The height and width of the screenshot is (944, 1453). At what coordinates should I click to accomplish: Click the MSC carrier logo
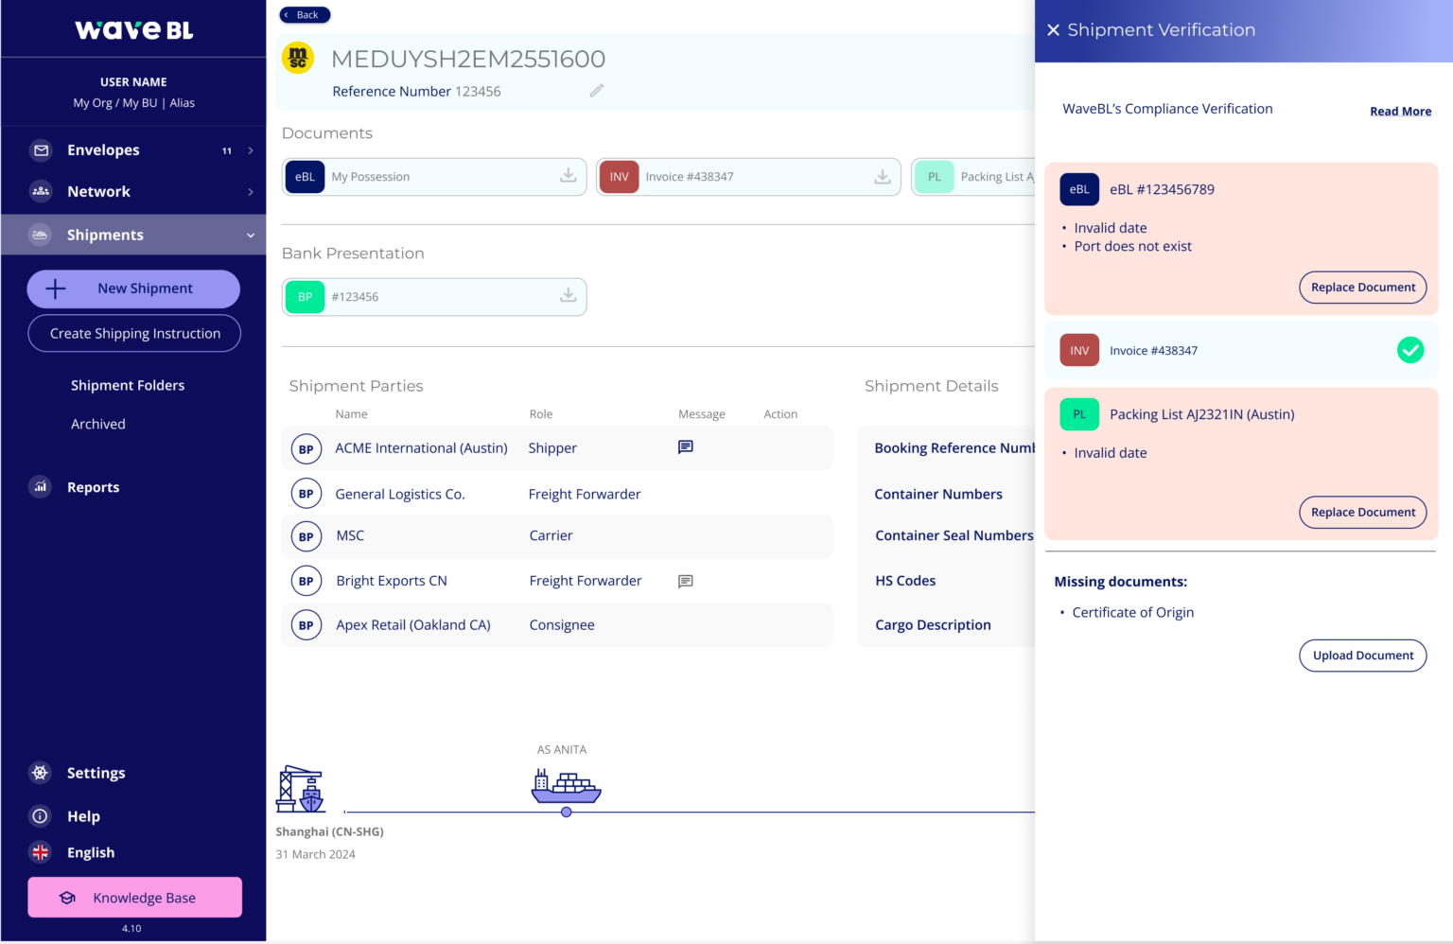point(306,536)
